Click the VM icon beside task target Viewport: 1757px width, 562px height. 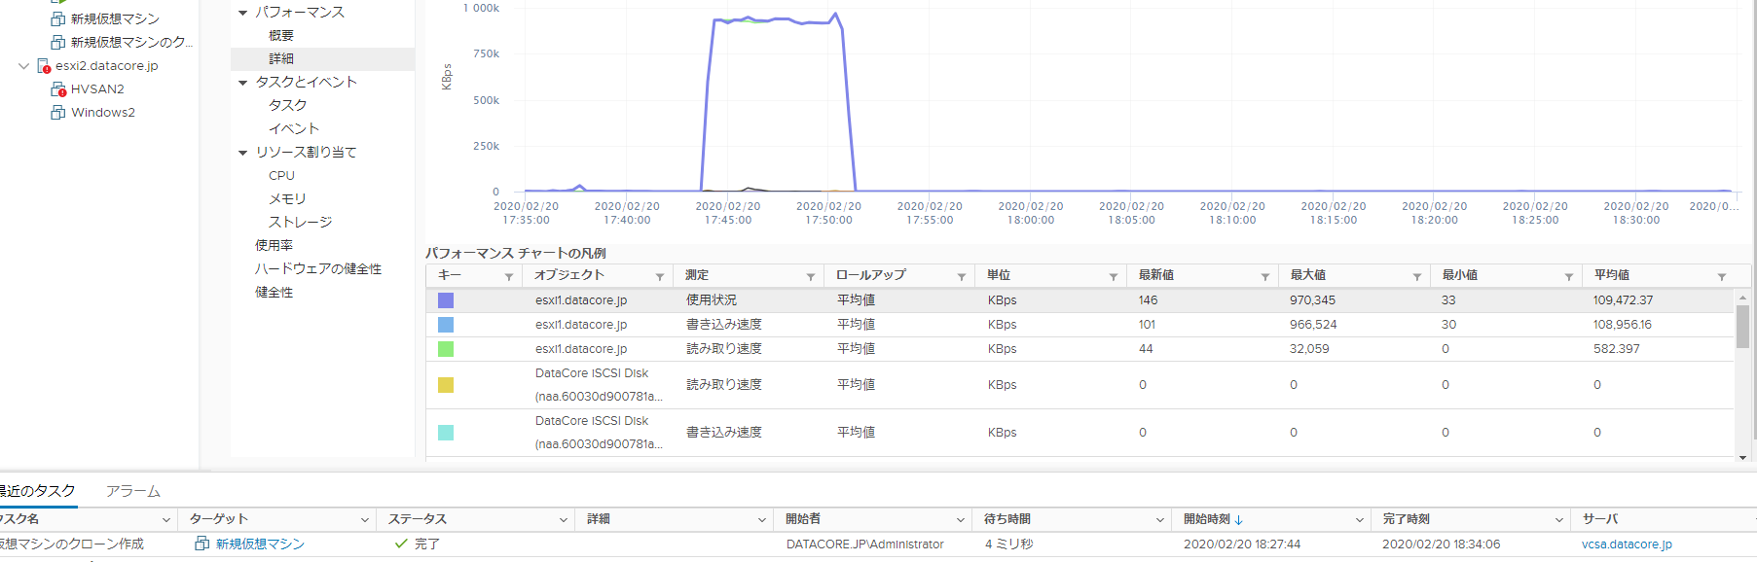tap(201, 544)
